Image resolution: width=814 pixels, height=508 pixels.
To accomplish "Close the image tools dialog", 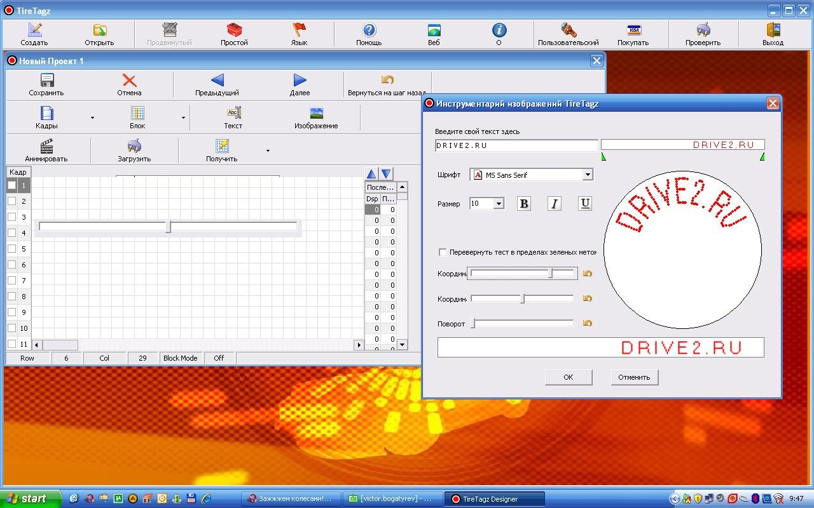I will click(x=773, y=104).
